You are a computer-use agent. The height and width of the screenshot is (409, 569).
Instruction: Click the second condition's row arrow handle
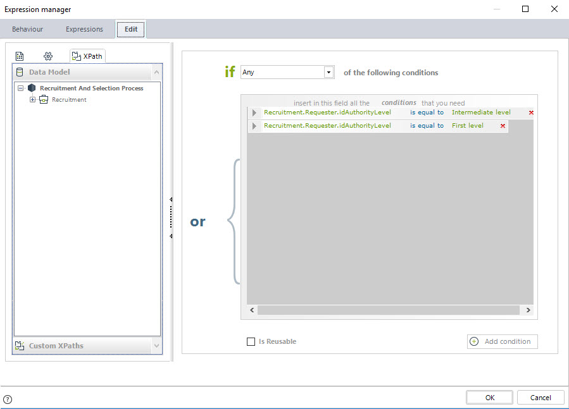(x=254, y=126)
